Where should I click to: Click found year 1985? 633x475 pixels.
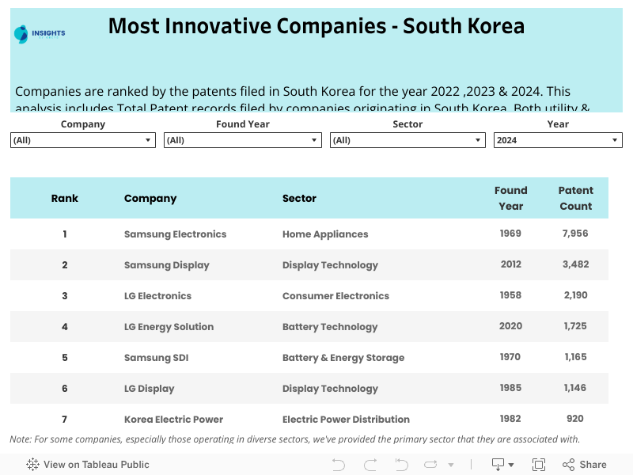tap(510, 388)
